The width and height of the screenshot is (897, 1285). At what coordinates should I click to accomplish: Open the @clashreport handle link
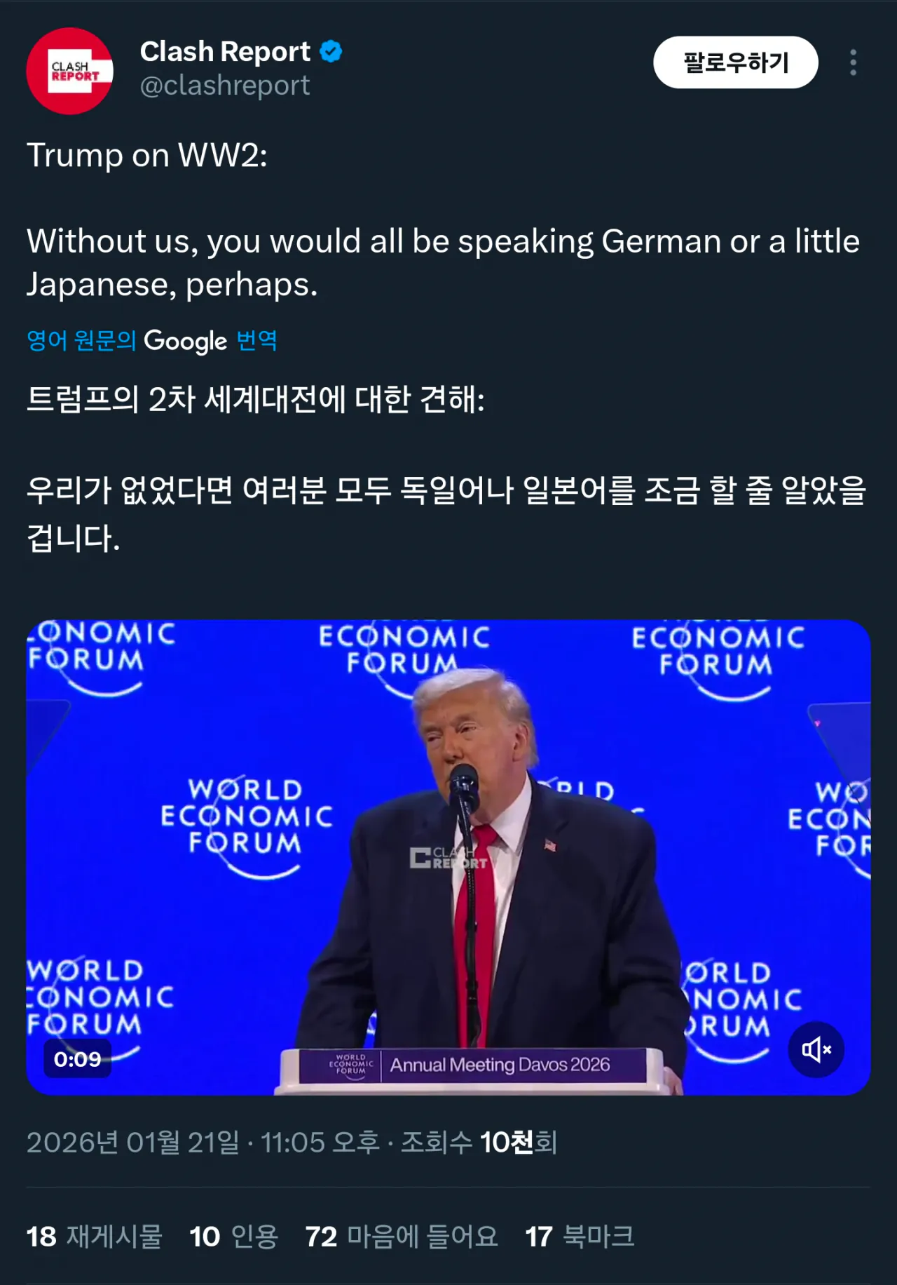225,86
